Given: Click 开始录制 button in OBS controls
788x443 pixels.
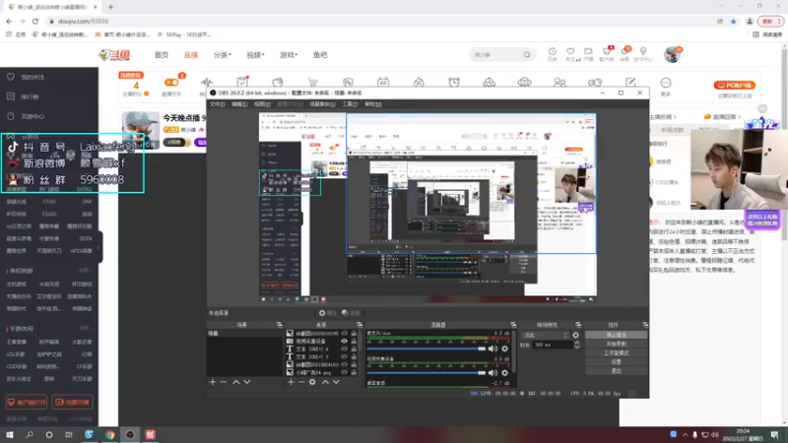Looking at the screenshot, I should pos(617,344).
